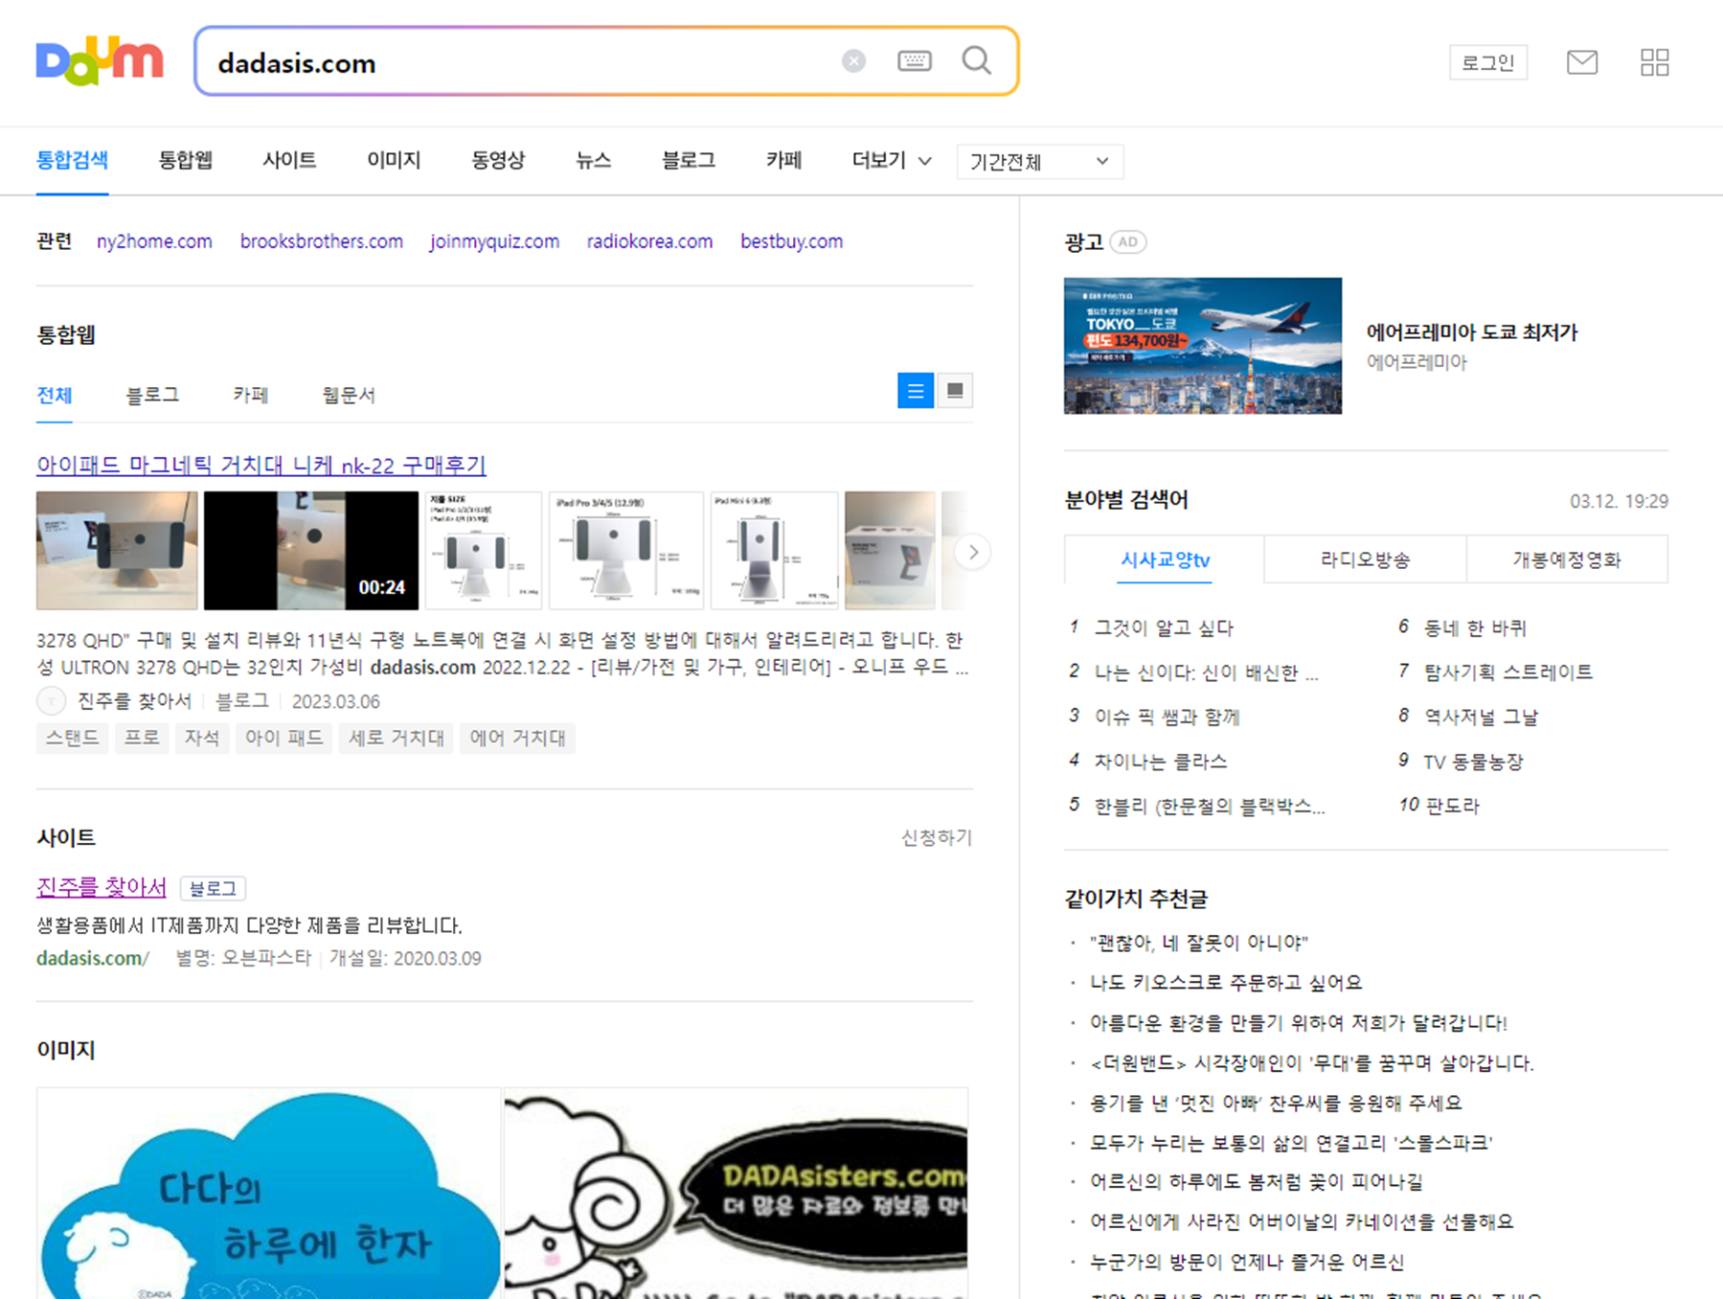Open related link ny2home.com
This screenshot has width=1723, height=1299.
154,241
